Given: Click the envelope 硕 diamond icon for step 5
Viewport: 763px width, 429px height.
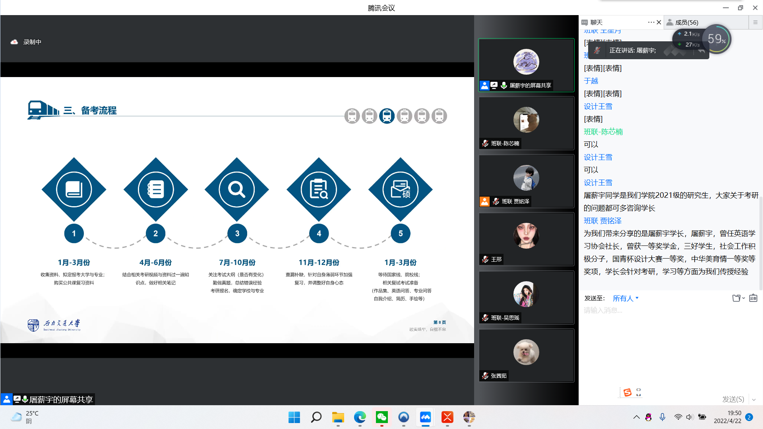Looking at the screenshot, I should (x=401, y=189).
